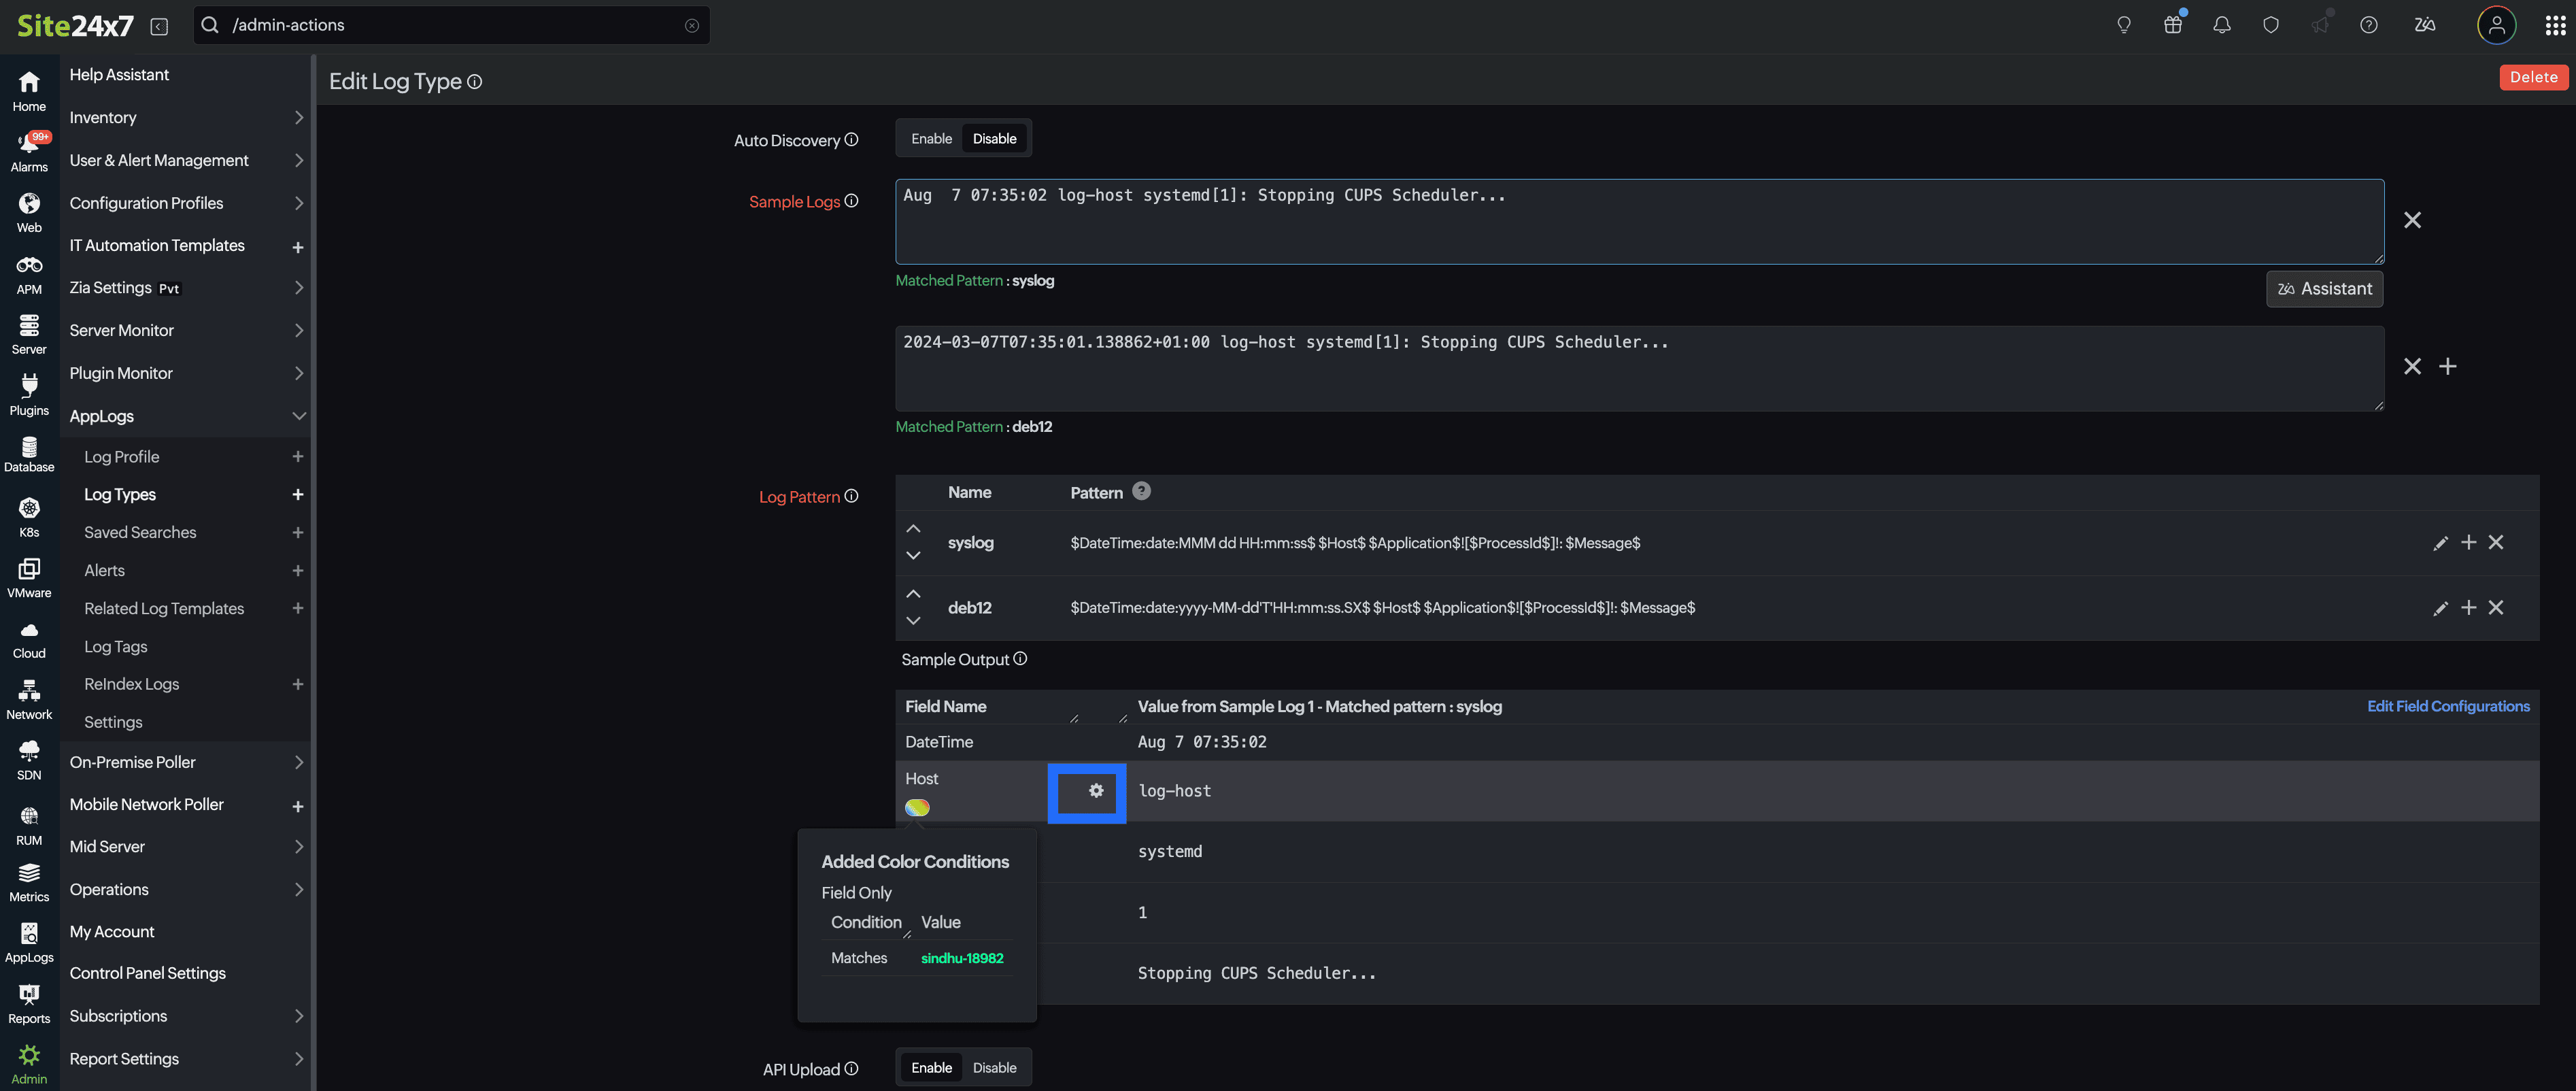
Task: Enable Auto Discovery
Action: tap(931, 138)
